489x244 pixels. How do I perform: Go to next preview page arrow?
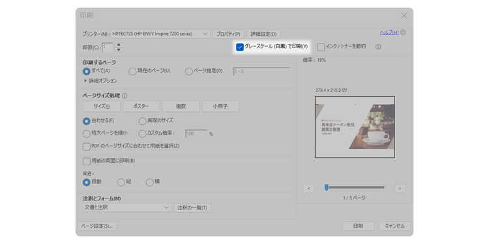pos(400,188)
